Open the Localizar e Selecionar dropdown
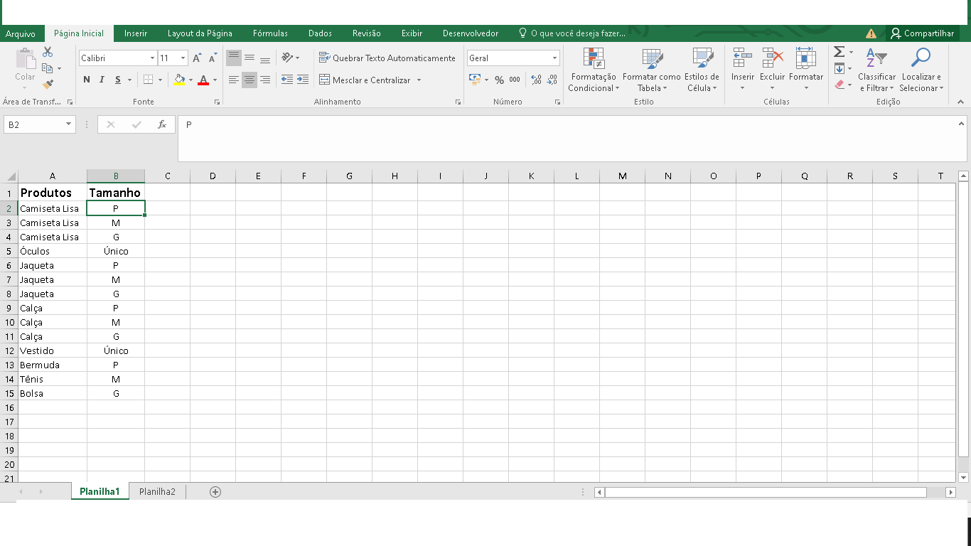The width and height of the screenshot is (971, 546). [921, 70]
